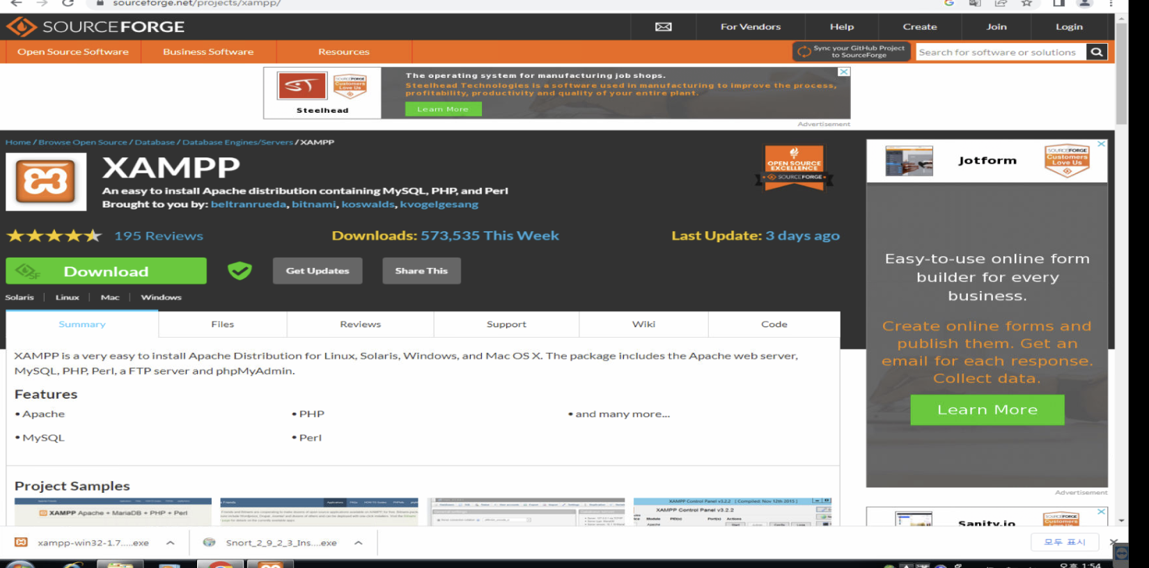Viewport: 1149px width, 568px height.
Task: Click the green Download button
Action: (x=106, y=271)
